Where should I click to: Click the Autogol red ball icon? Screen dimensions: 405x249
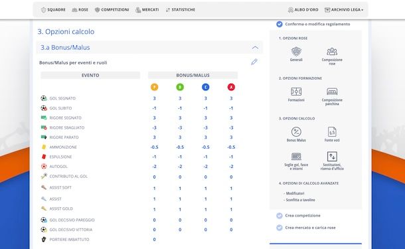(x=44, y=167)
